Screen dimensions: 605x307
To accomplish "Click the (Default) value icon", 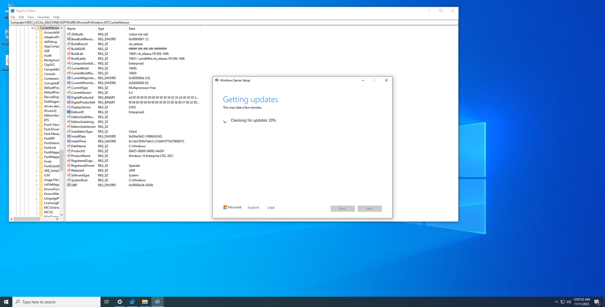I will pos(69,34).
